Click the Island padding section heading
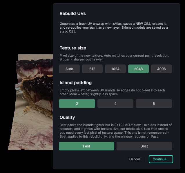Screen dimensions: 185x173 [75, 83]
